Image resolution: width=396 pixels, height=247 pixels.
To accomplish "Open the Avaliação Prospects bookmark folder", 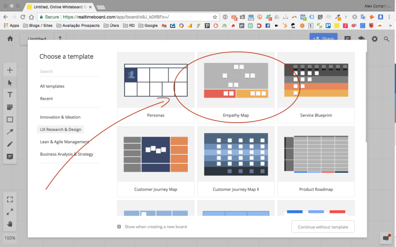I will point(78,25).
